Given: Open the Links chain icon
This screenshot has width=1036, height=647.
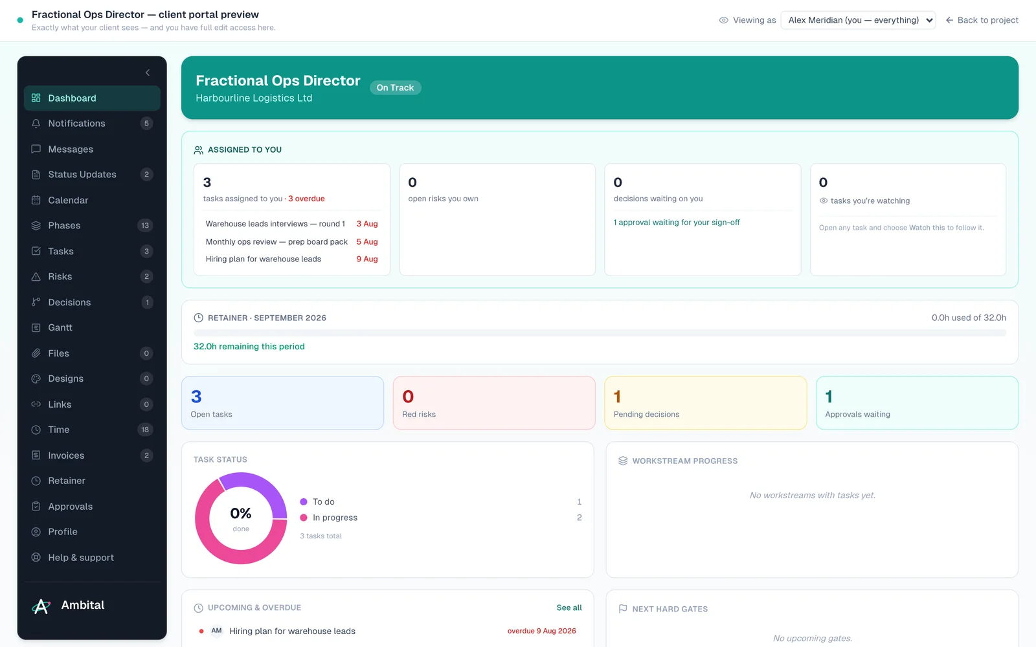Looking at the screenshot, I should tap(36, 404).
